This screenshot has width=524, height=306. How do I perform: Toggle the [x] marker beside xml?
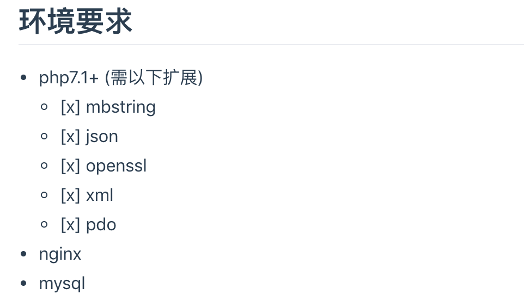70,195
